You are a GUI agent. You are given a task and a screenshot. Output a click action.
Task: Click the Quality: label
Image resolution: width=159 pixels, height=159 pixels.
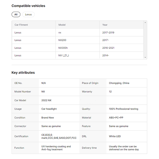coord(86,109)
